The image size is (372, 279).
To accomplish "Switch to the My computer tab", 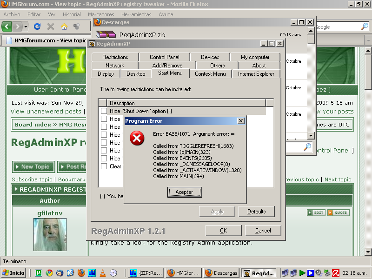I will tap(255, 57).
